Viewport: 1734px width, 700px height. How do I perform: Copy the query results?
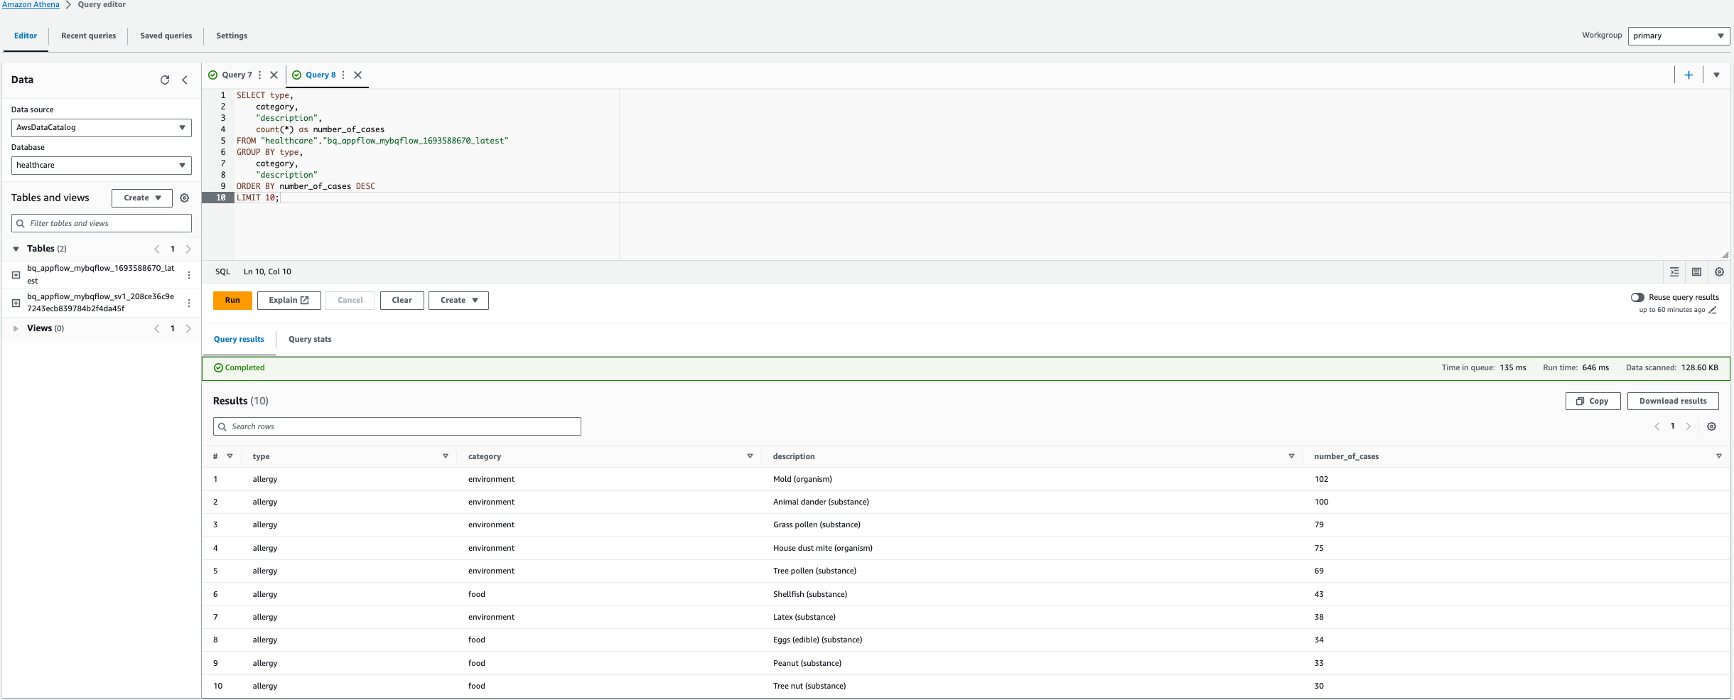point(1591,401)
